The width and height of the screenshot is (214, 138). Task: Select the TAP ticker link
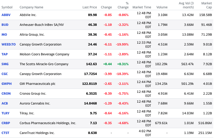click(5, 54)
